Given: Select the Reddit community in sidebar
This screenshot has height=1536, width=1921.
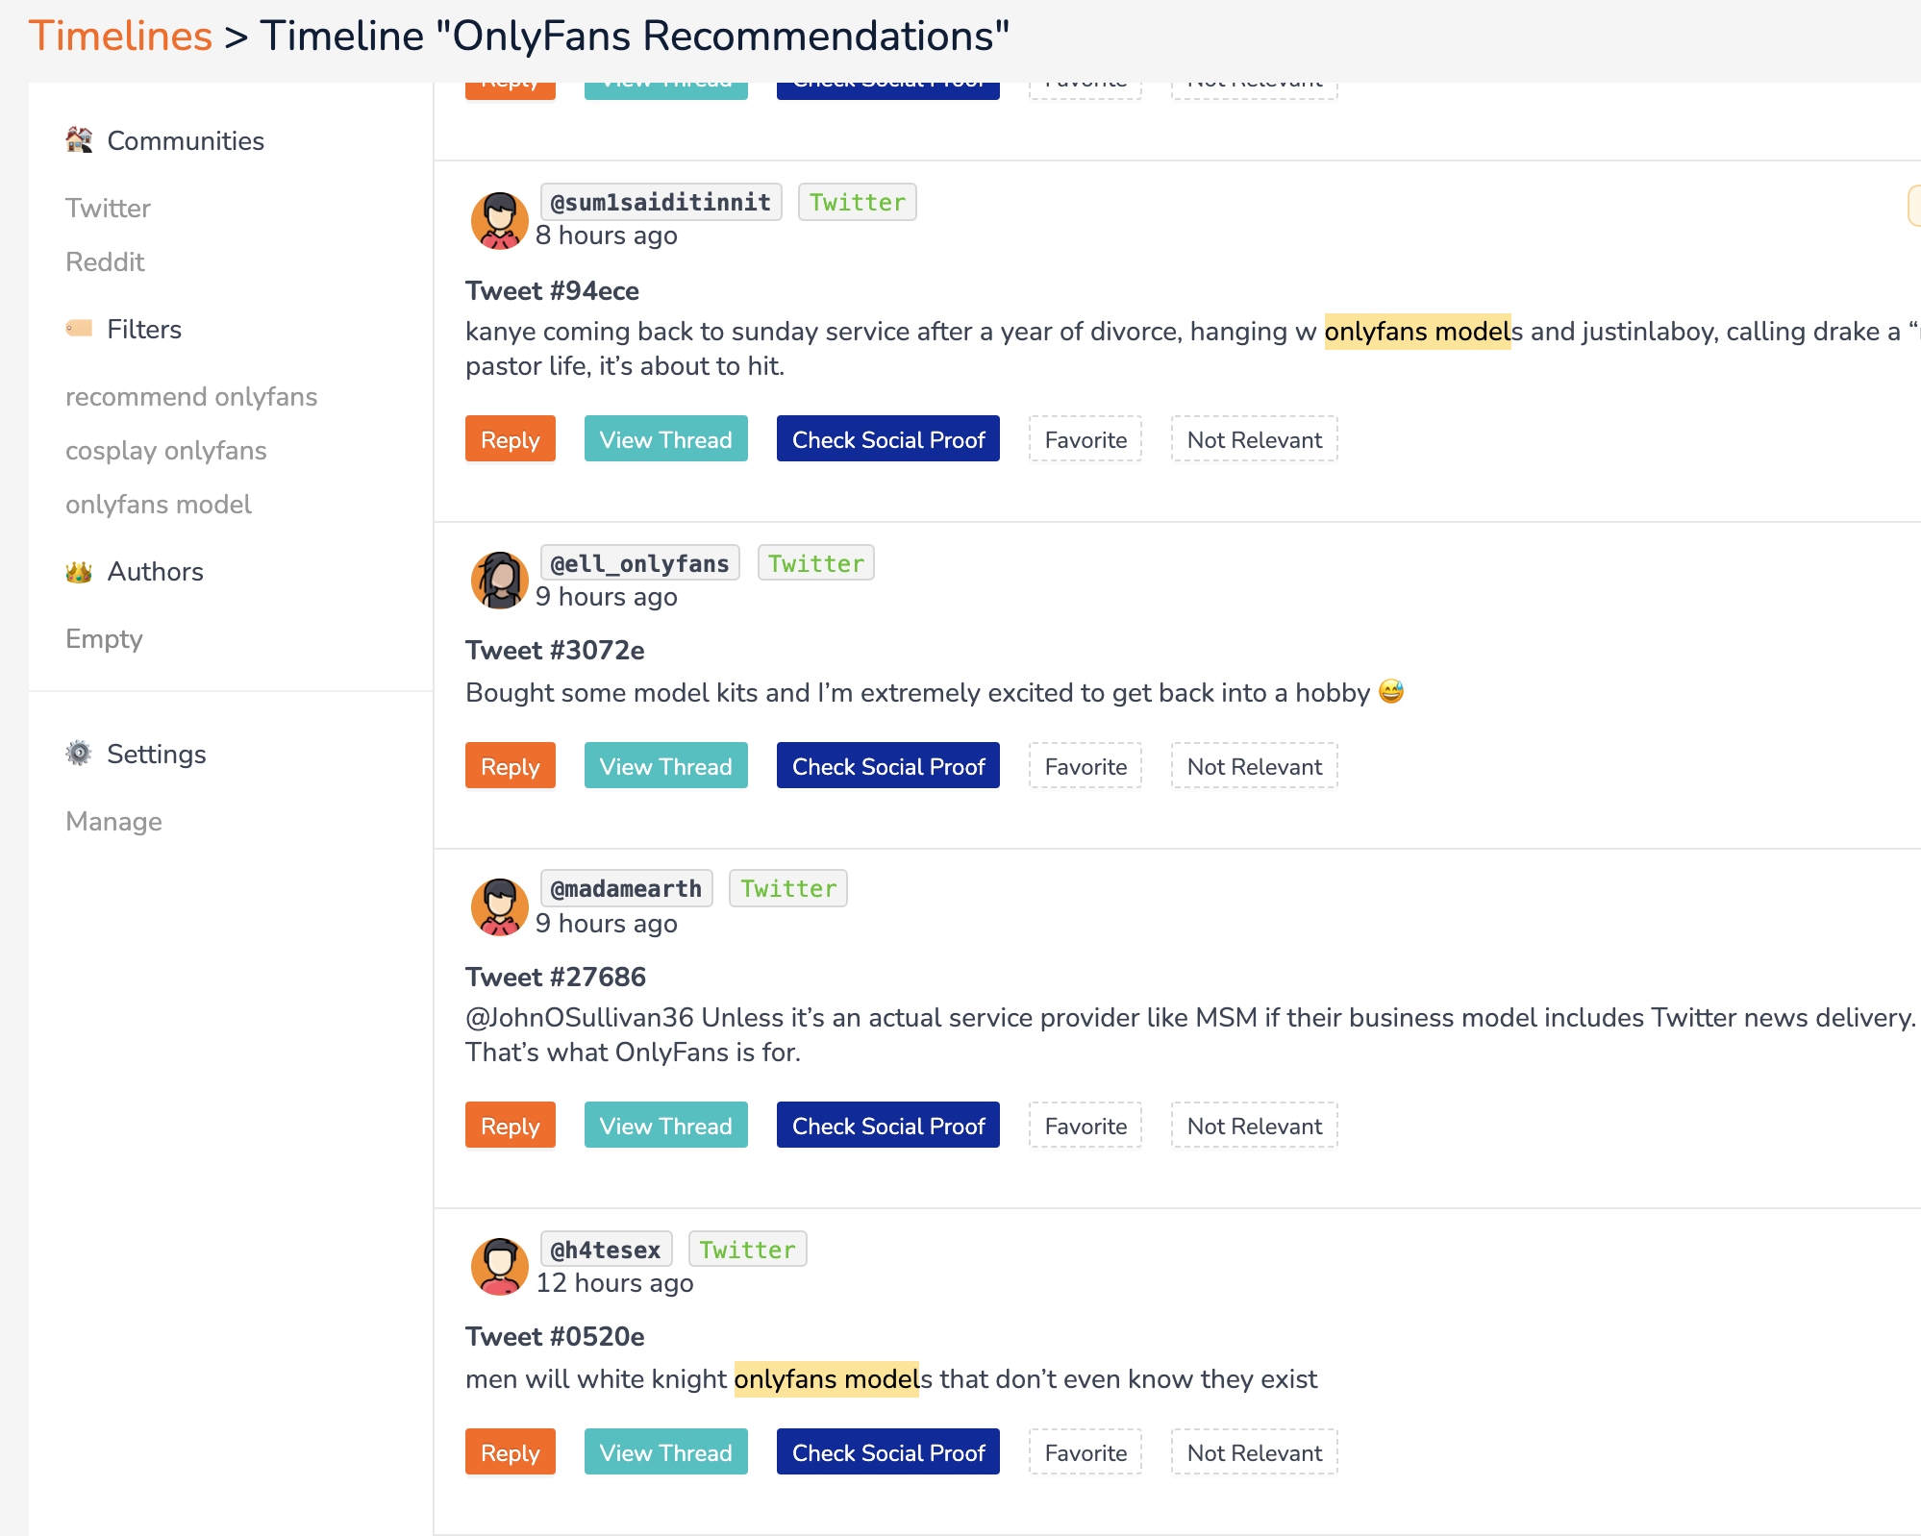Looking at the screenshot, I should 105,261.
